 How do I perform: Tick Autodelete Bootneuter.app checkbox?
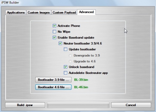click(66, 73)
